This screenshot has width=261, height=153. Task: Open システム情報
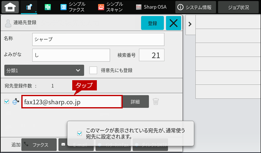[x=196, y=7]
